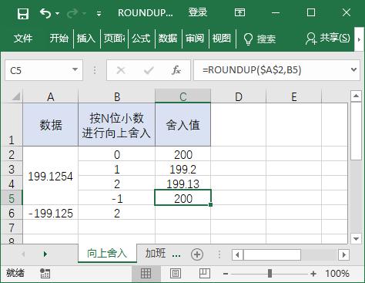Click zoom out minus button
This screenshot has height=283, width=365.
point(226,274)
